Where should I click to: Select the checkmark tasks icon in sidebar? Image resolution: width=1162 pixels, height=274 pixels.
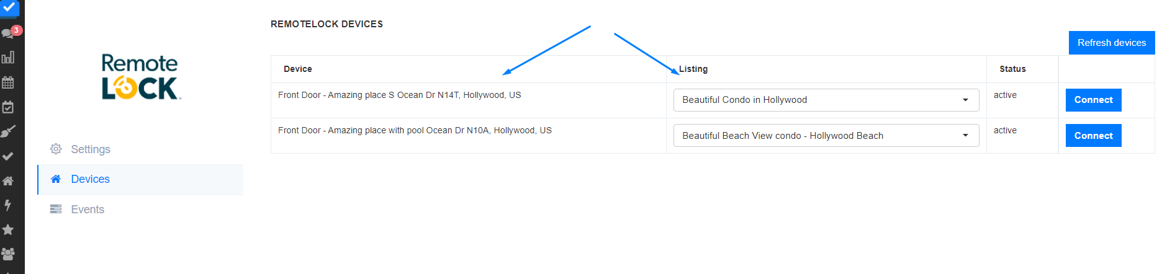point(8,156)
